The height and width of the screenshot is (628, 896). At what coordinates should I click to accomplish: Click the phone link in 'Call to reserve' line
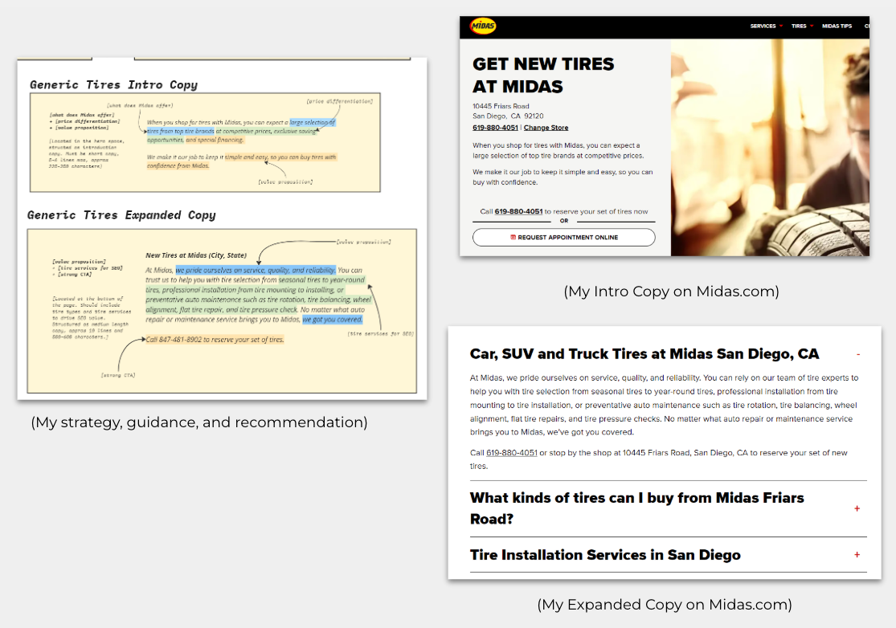tap(518, 211)
